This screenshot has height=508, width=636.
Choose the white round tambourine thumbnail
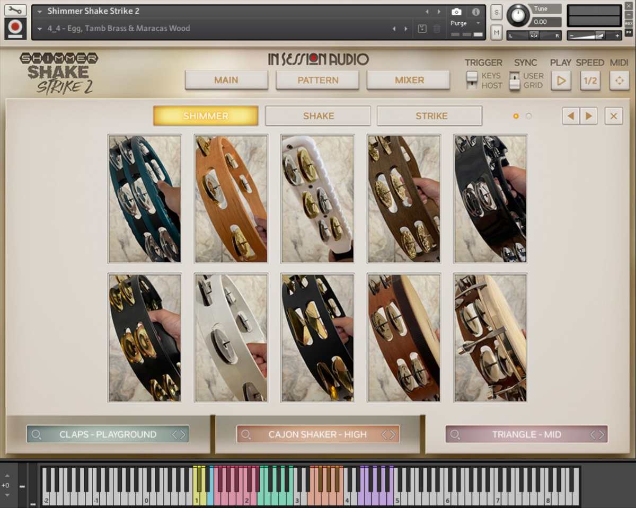231,338
